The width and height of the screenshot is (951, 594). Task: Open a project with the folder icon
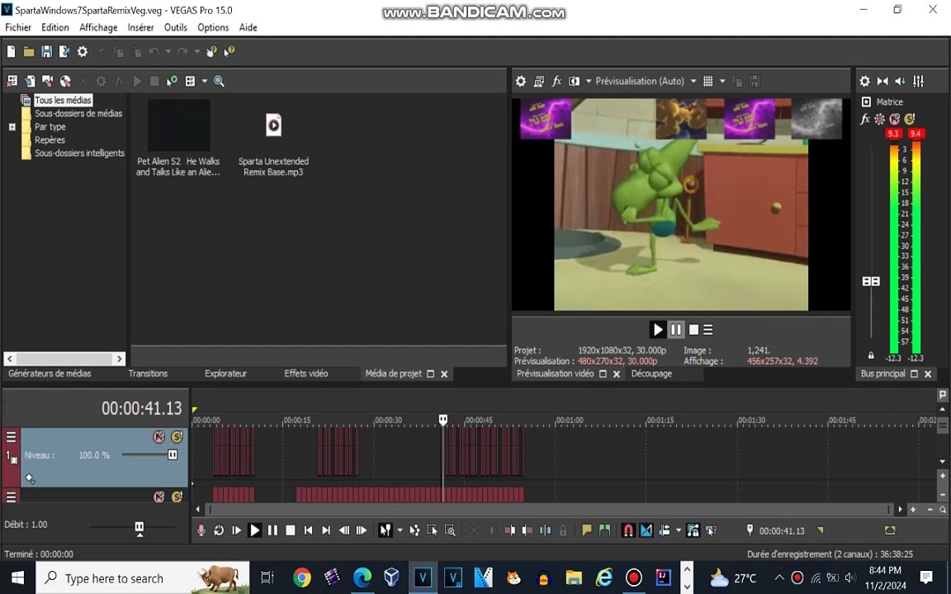29,51
